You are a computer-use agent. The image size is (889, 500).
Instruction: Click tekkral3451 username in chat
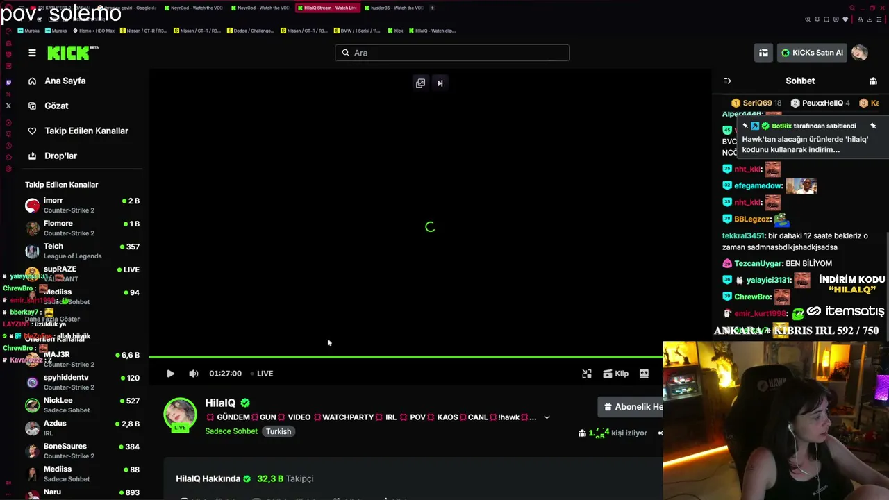[x=744, y=235]
